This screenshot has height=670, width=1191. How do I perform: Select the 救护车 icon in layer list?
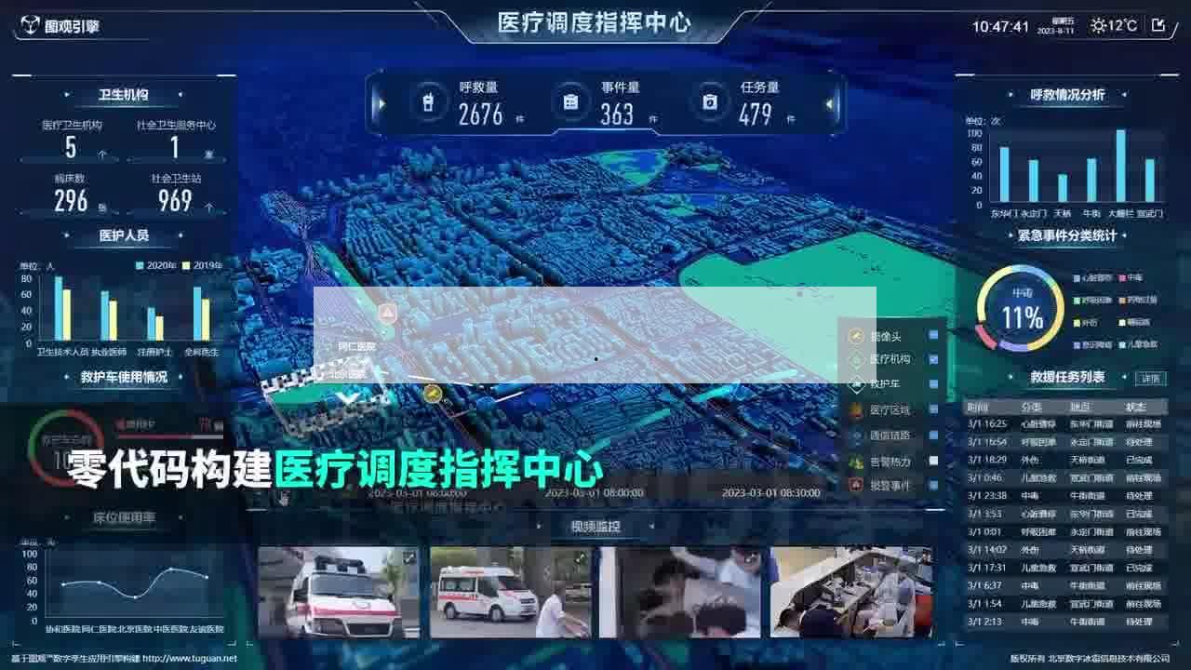pyautogui.click(x=855, y=383)
